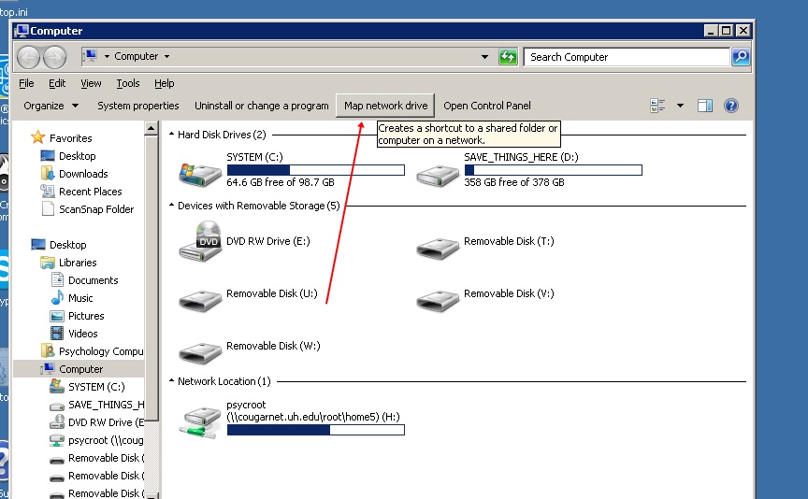
Task: Click the Search Computer input field
Action: click(x=627, y=57)
